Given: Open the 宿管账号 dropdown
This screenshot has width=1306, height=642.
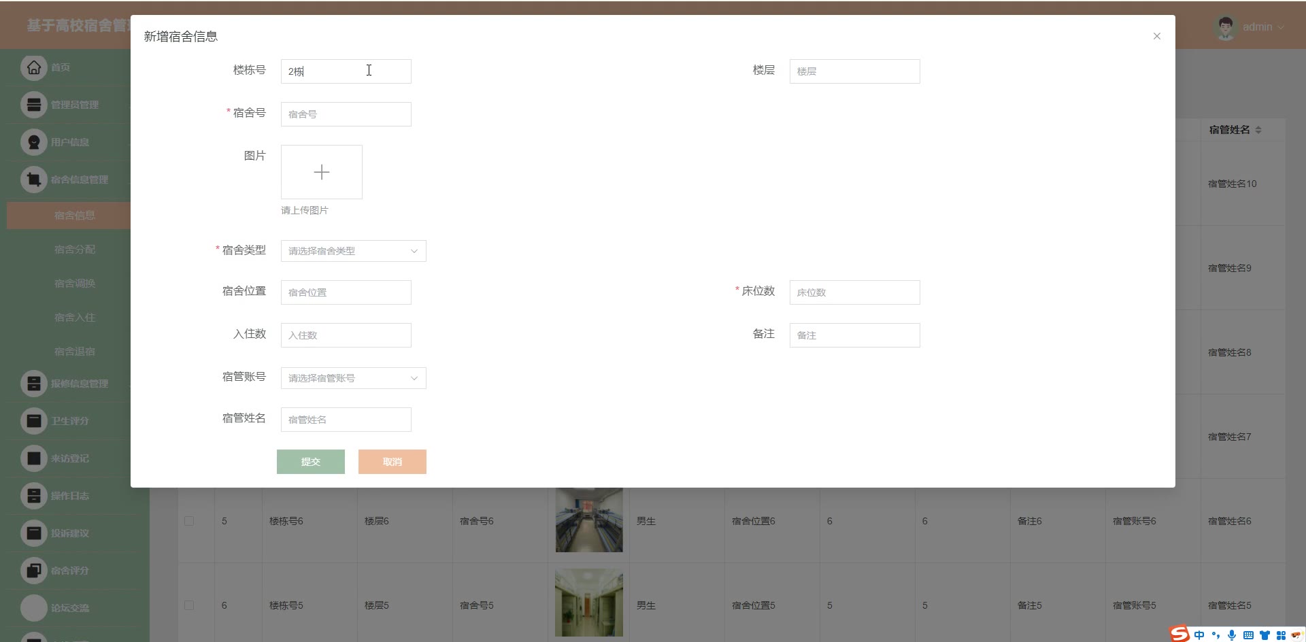Looking at the screenshot, I should coord(354,378).
